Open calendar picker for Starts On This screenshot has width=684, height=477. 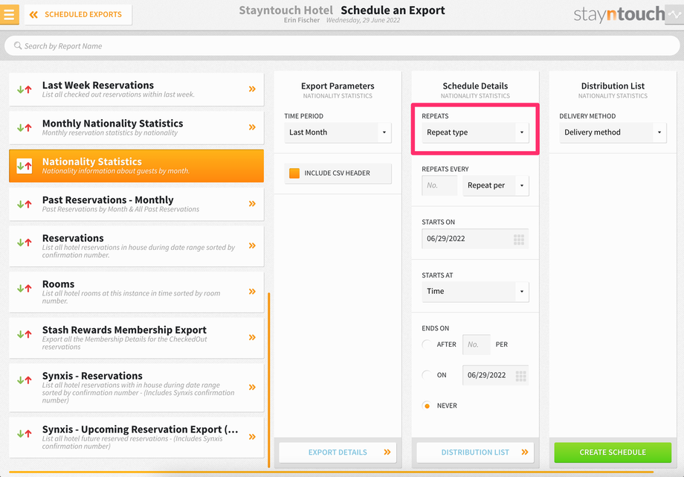point(519,239)
